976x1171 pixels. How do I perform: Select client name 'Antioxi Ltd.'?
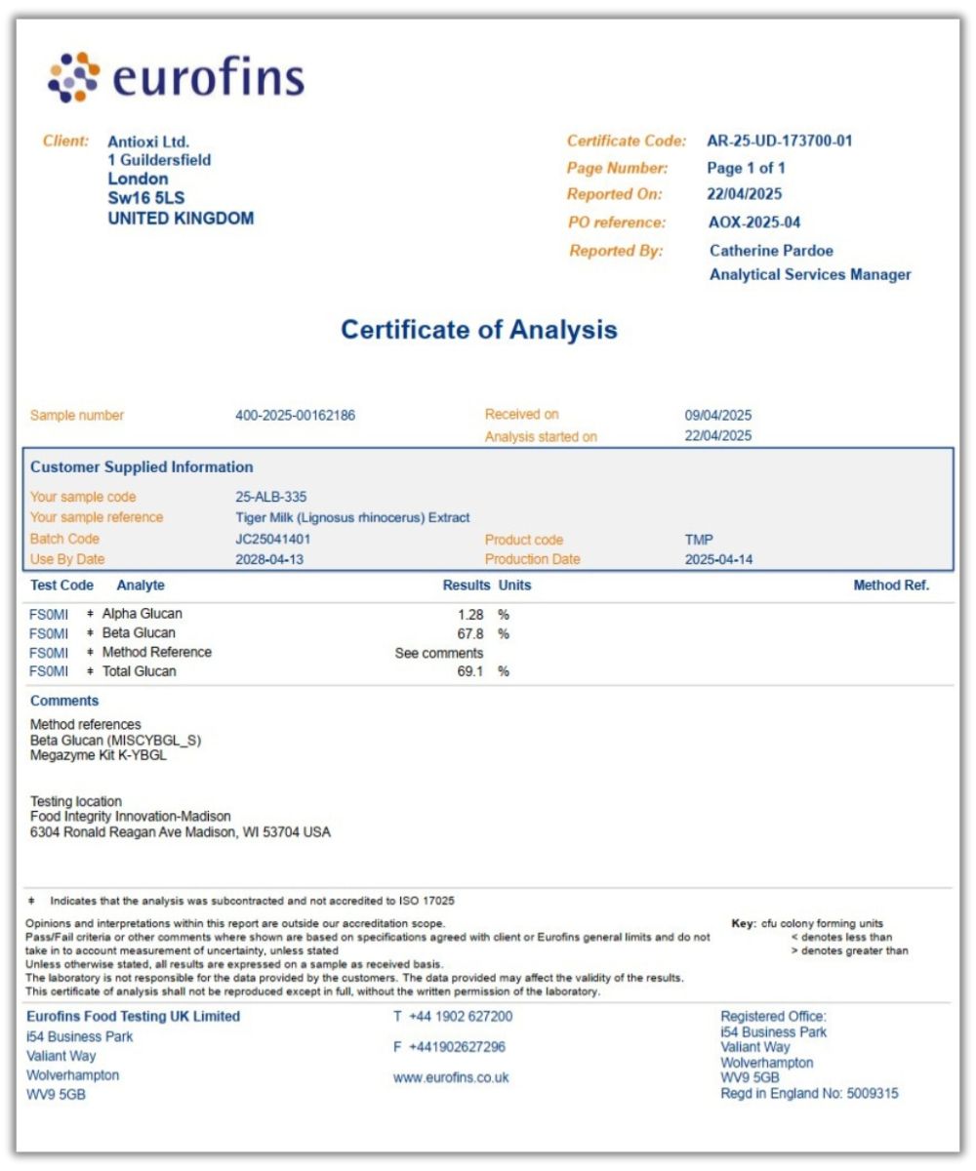click(148, 141)
